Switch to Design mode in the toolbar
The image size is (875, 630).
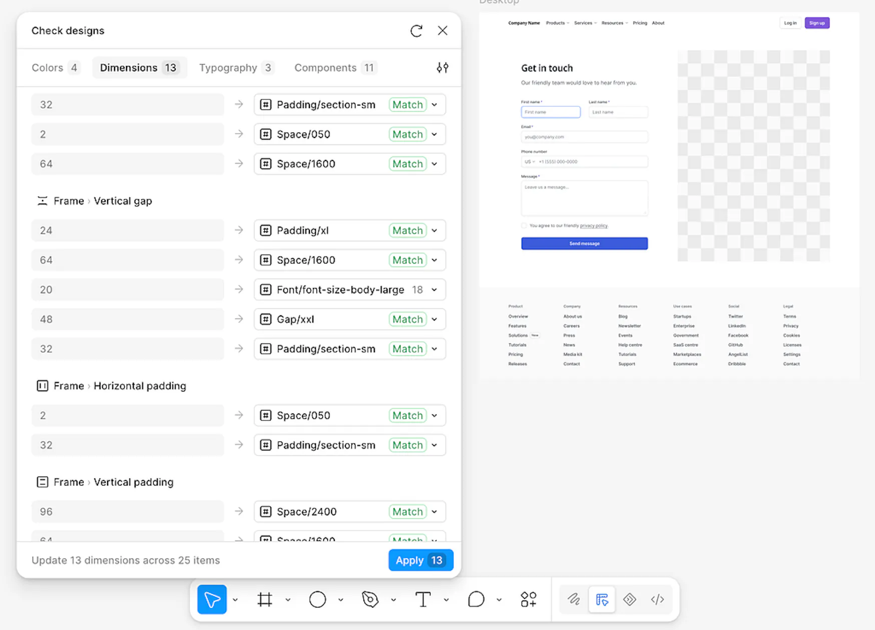coord(602,599)
